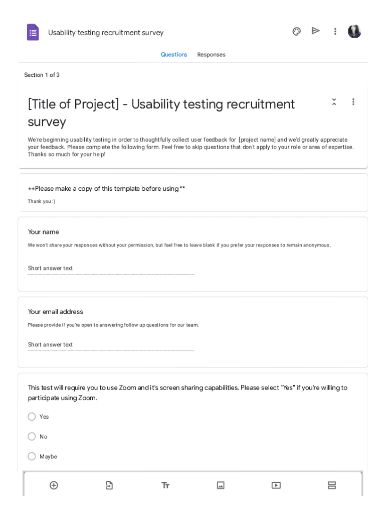Open the customize theme palette

pos(296,32)
